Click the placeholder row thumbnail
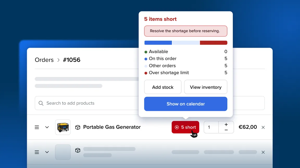 [63, 152]
